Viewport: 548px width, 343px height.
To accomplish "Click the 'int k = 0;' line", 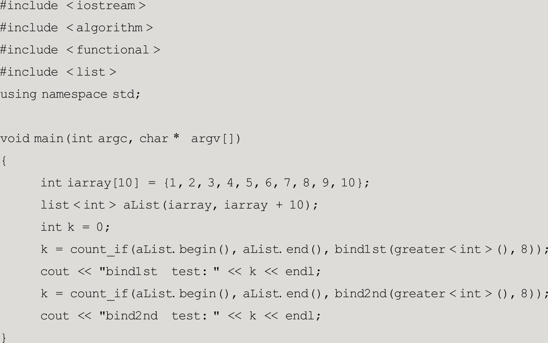I will coord(75,227).
